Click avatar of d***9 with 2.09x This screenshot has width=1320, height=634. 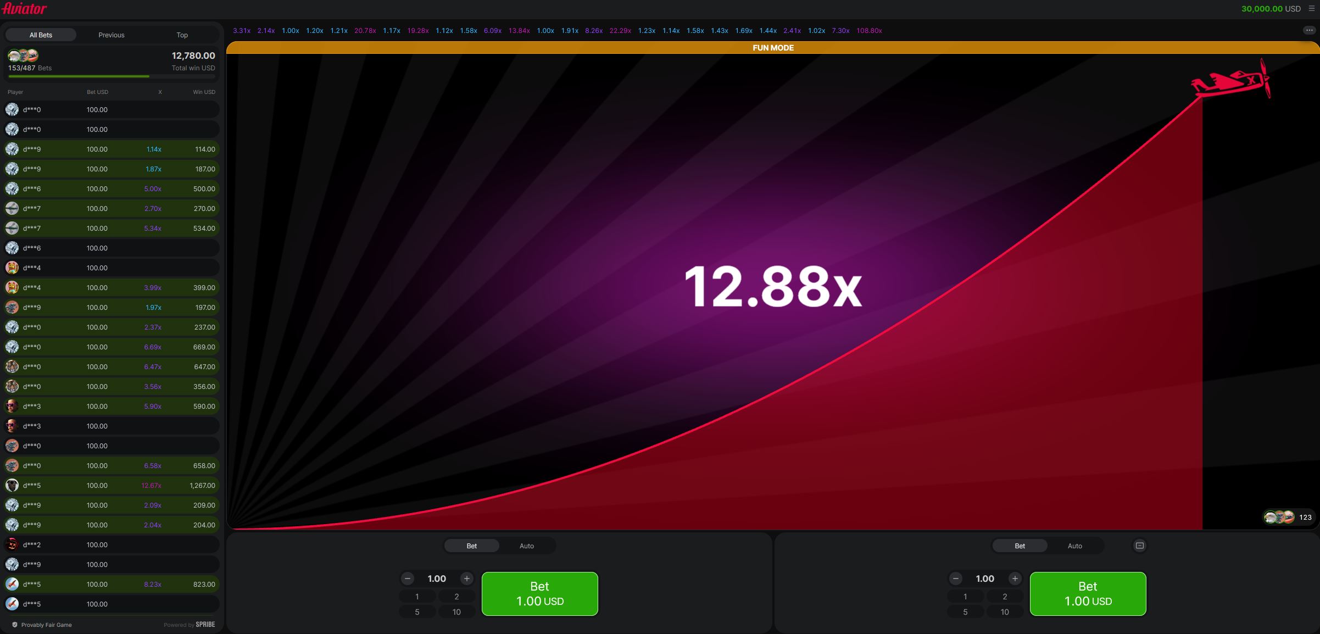tap(12, 505)
